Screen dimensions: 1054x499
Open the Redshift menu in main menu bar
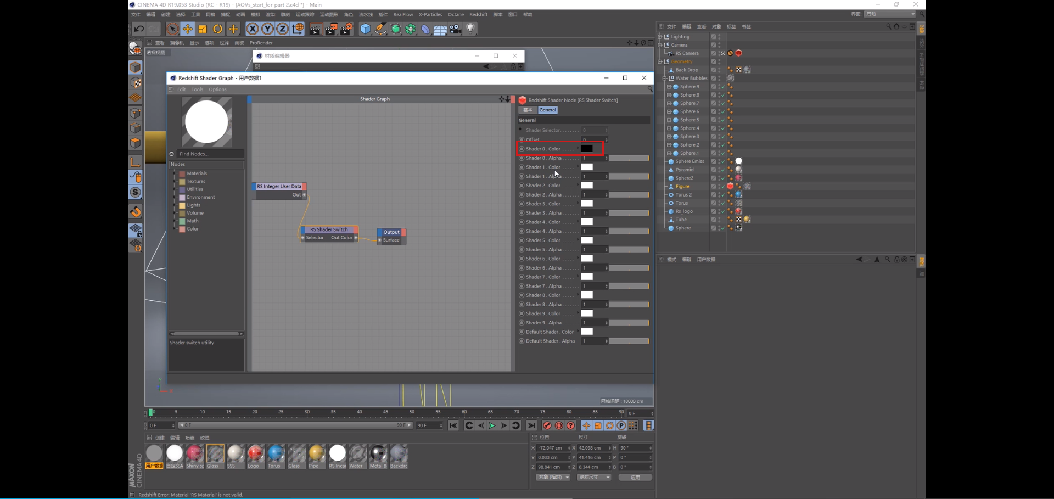(x=479, y=15)
